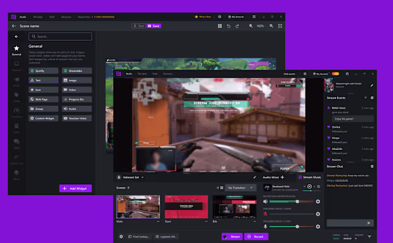Send chat message arrow
This screenshot has height=243, width=393.
(369, 223)
